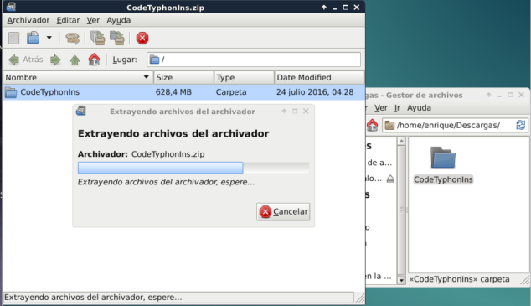Open the Ayuda menu in file manager
This screenshot has height=306, width=531.
pos(419,108)
